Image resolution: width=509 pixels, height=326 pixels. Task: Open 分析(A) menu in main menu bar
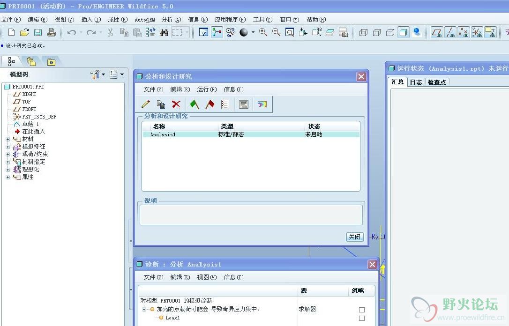(171, 20)
